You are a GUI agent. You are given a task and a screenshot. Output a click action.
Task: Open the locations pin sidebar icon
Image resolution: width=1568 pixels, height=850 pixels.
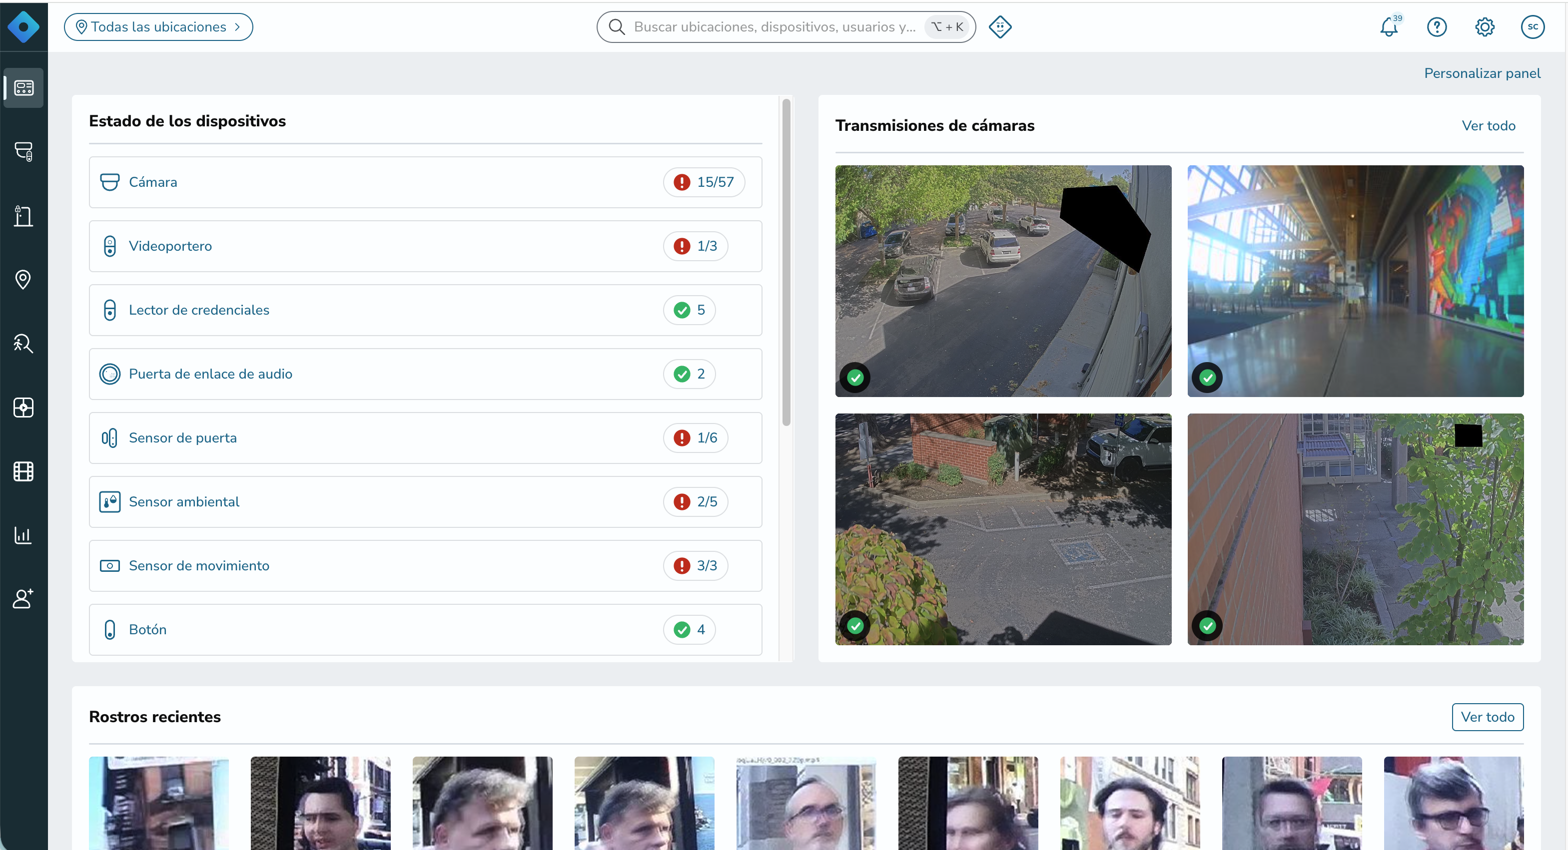[24, 279]
